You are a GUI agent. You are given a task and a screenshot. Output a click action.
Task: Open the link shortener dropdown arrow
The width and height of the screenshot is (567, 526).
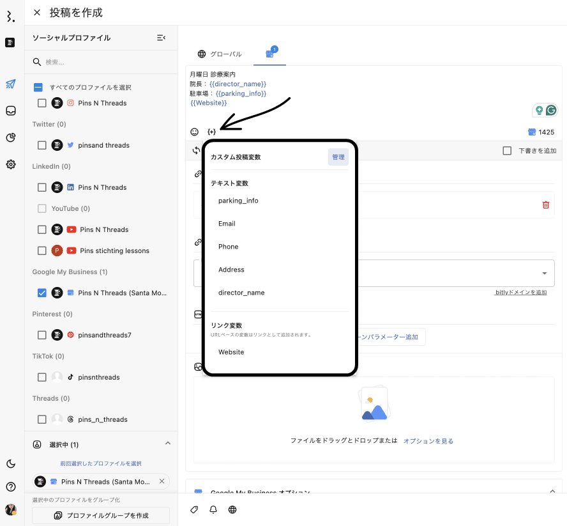[x=544, y=274]
